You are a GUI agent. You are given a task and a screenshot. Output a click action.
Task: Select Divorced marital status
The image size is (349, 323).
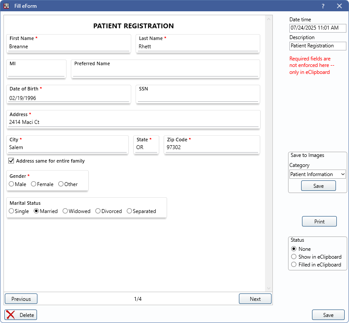click(98, 211)
